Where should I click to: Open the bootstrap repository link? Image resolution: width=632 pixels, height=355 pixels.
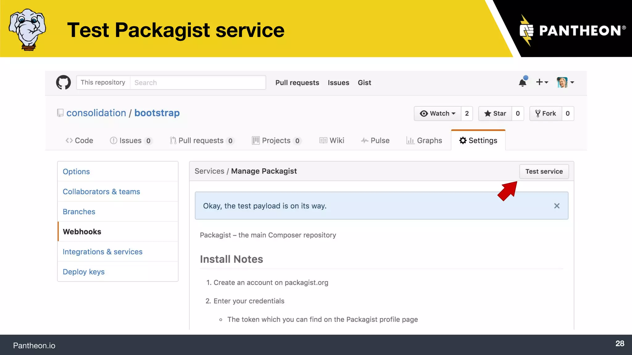tap(157, 113)
